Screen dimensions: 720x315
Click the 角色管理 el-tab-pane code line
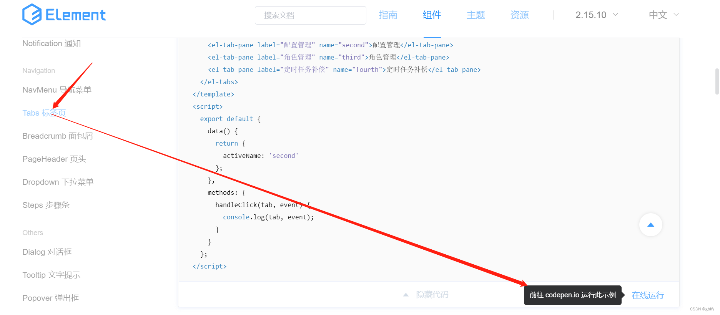pos(329,57)
